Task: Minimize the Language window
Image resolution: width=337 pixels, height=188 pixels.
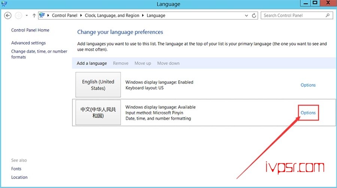Action: tap(306, 3)
